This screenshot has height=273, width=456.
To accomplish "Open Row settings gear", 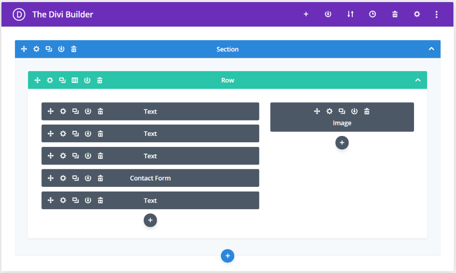I will pyautogui.click(x=50, y=80).
